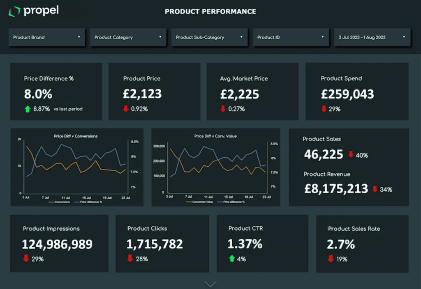Click the Avg. Market Price value card
Image resolution: width=421 pixels, height=289 pixels.
(x=252, y=91)
